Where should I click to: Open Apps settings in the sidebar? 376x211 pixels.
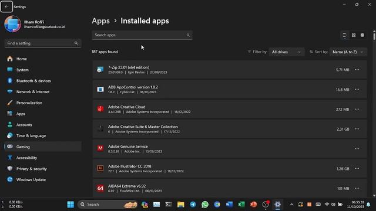[x=43, y=114]
